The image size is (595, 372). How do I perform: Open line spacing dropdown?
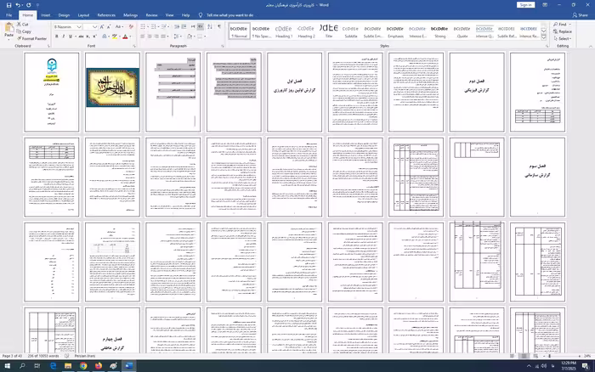(177, 37)
